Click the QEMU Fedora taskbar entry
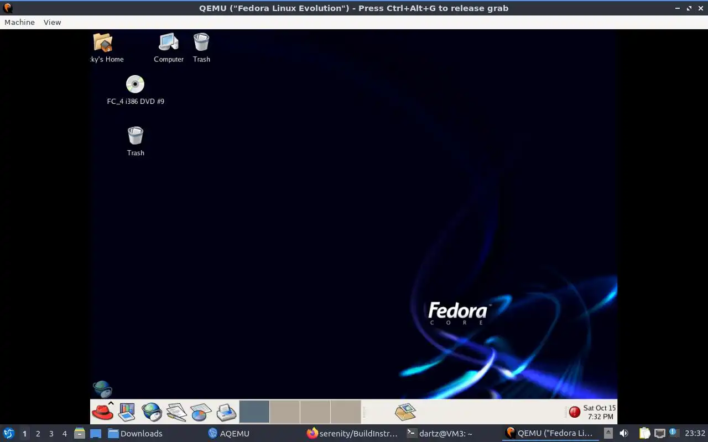The height and width of the screenshot is (442, 708). pos(550,433)
